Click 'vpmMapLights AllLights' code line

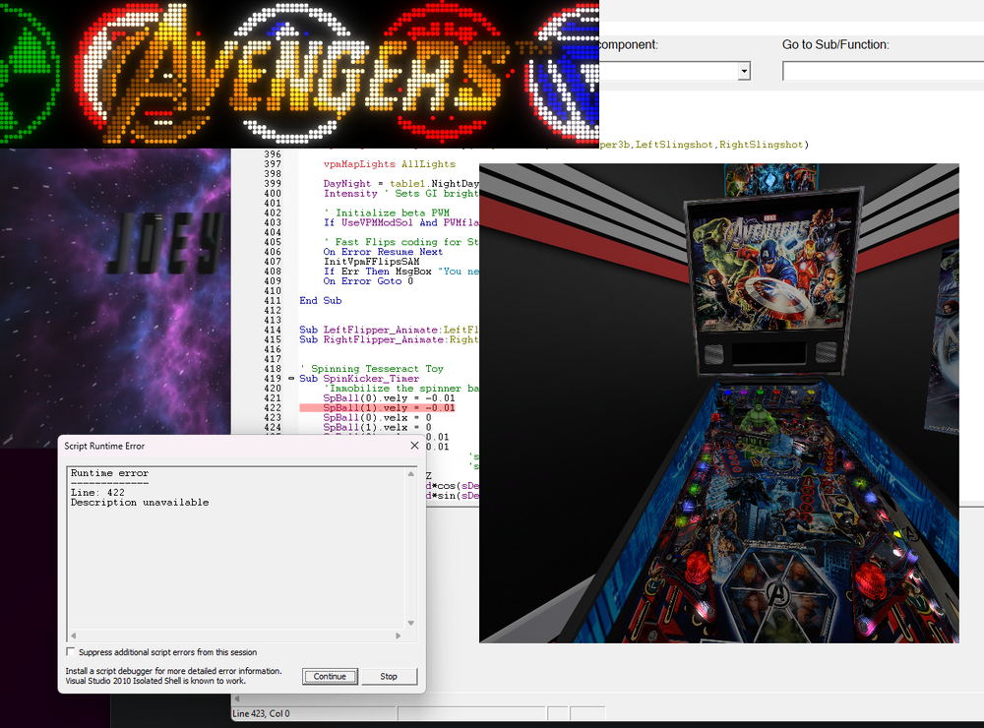point(389,163)
